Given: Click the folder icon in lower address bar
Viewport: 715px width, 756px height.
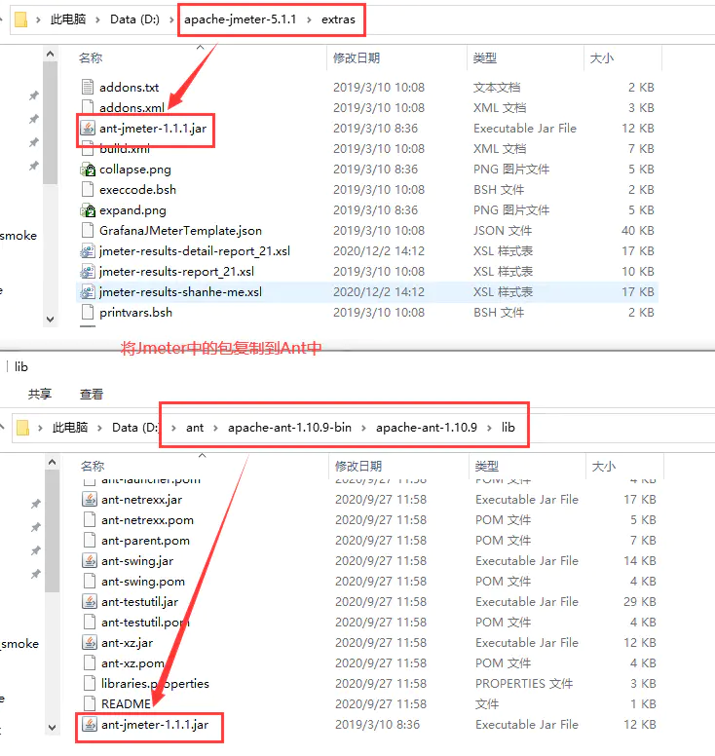Looking at the screenshot, I should coord(22,428).
